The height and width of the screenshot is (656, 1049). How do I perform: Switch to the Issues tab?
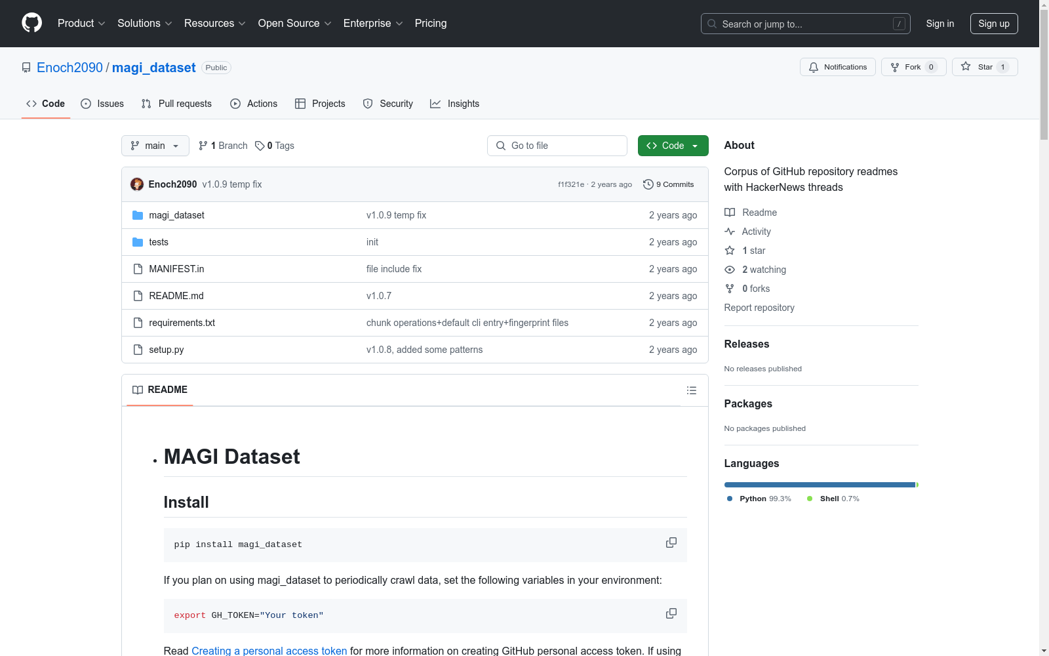coord(102,104)
